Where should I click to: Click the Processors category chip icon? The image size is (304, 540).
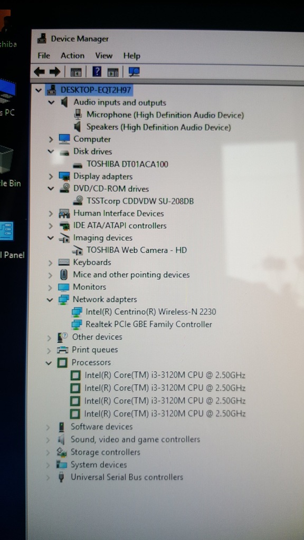click(x=62, y=362)
